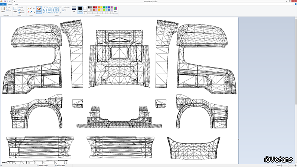
Task: Select the Fill with colour bucket tool
Action: pos(31,8)
